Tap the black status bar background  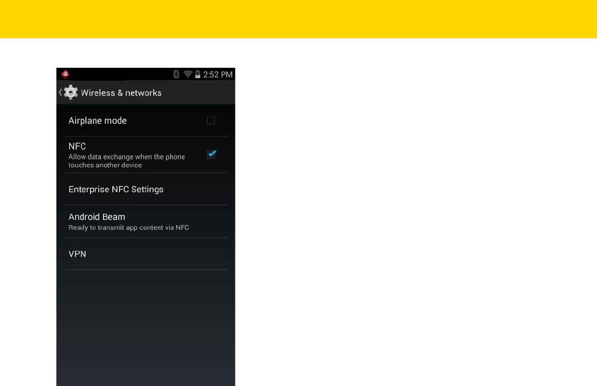point(122,74)
